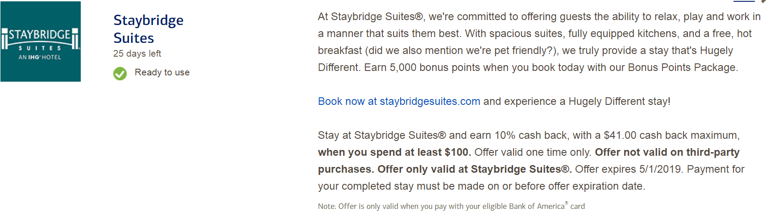Click "Offer not valid on third-party" bold text
The width and height of the screenshot is (766, 216).
point(667,152)
